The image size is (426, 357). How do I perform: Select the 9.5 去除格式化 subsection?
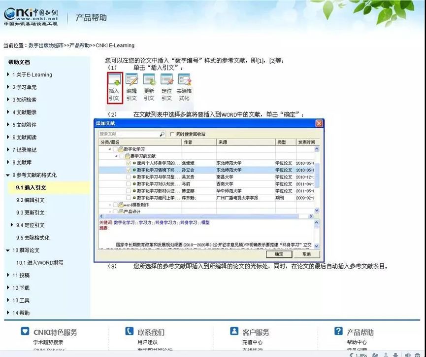click(x=33, y=238)
